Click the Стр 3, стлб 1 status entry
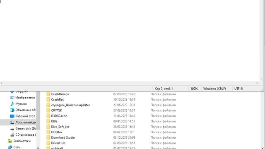This screenshot has width=265, height=149. pos(164,89)
